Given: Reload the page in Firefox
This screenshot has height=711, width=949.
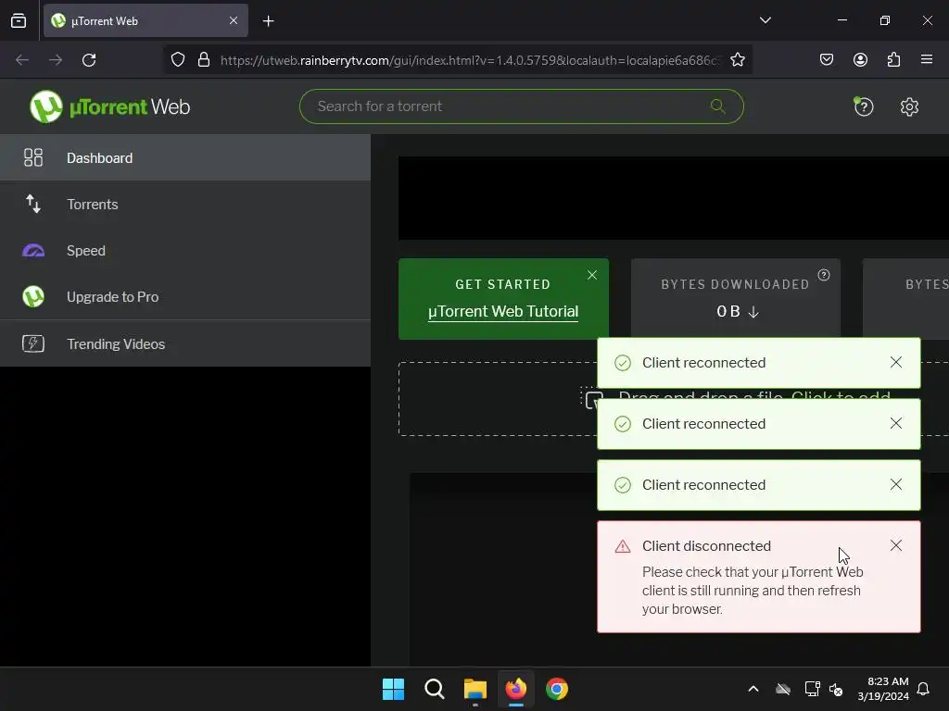Looking at the screenshot, I should tap(89, 60).
